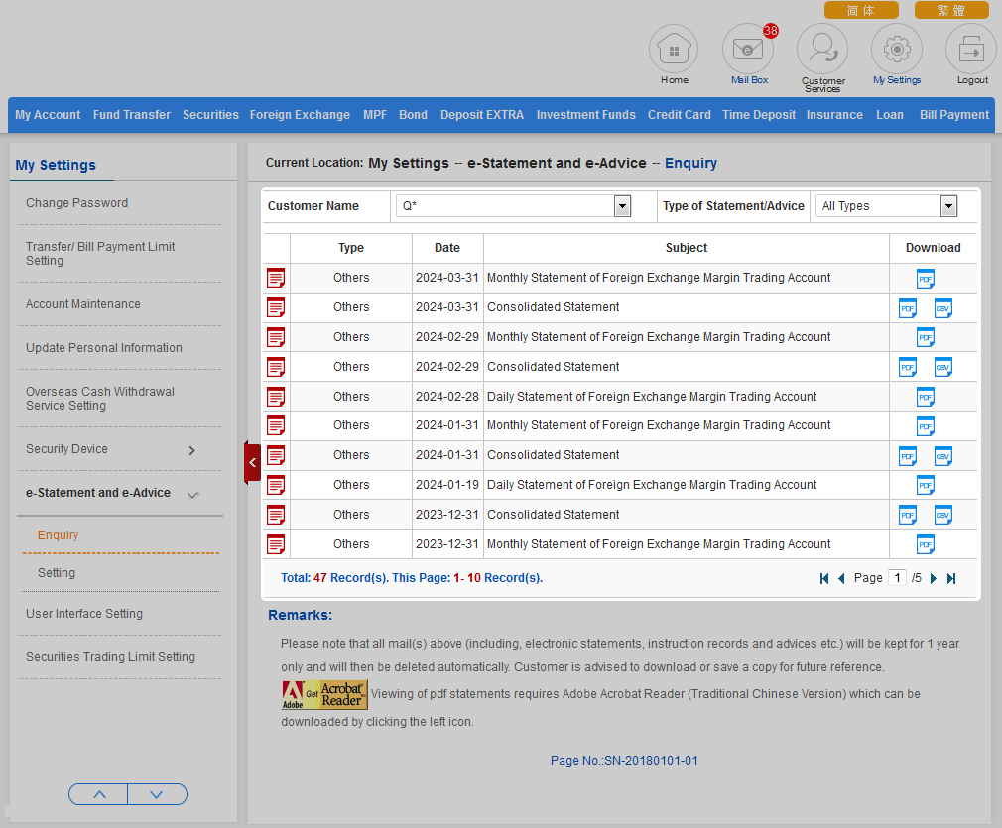Viewport: 1002px width, 828px height.
Task: Click the Get Acrobat Reader icon
Action: (324, 694)
